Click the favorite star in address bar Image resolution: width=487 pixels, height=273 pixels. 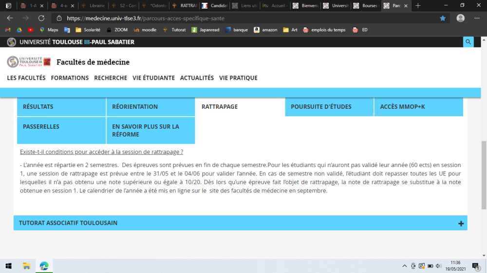point(443,18)
